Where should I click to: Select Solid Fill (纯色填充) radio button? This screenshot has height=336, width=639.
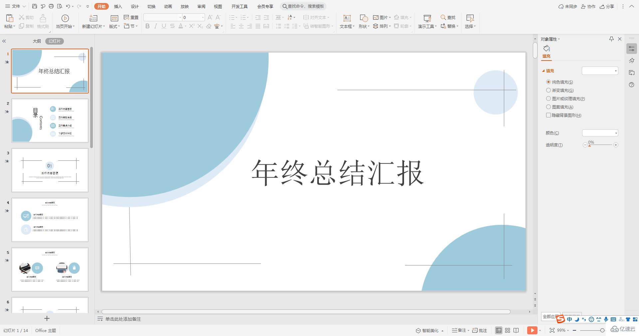pos(548,82)
